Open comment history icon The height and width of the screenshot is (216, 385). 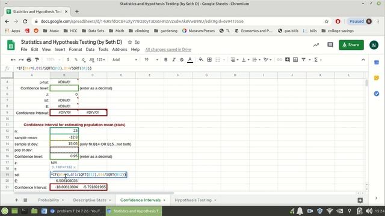click(x=330, y=45)
